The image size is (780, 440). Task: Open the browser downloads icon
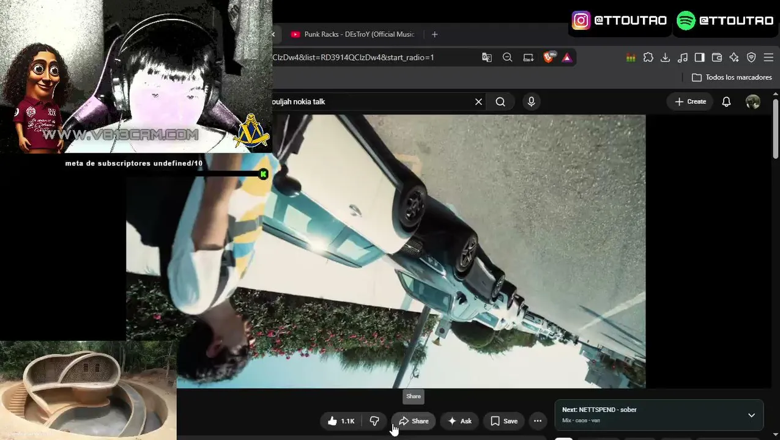(x=666, y=57)
